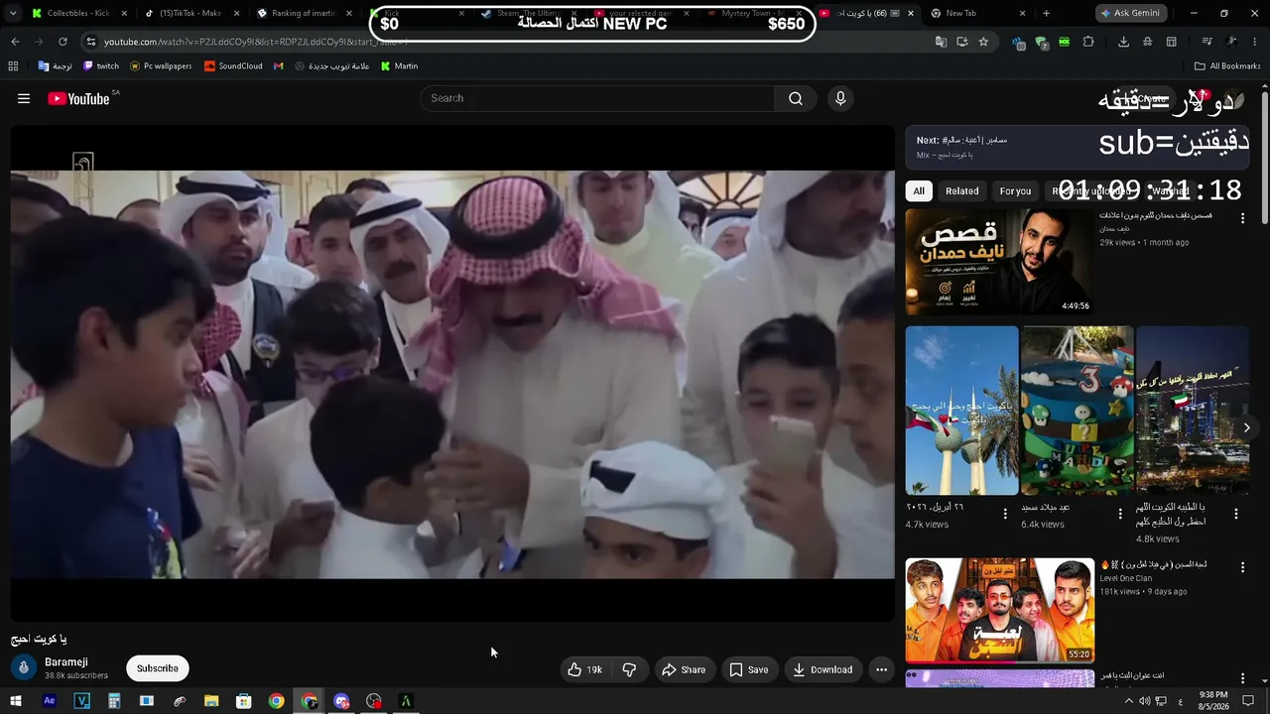The height and width of the screenshot is (714, 1270).
Task: Open the volume control in system tray
Action: tap(1145, 701)
